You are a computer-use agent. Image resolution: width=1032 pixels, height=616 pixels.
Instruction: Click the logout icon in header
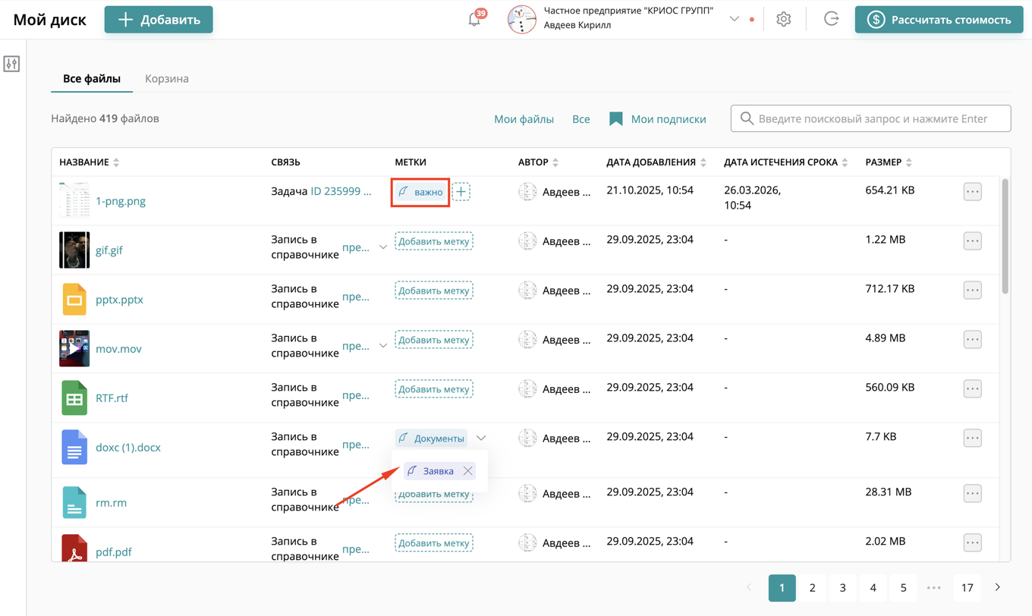831,20
